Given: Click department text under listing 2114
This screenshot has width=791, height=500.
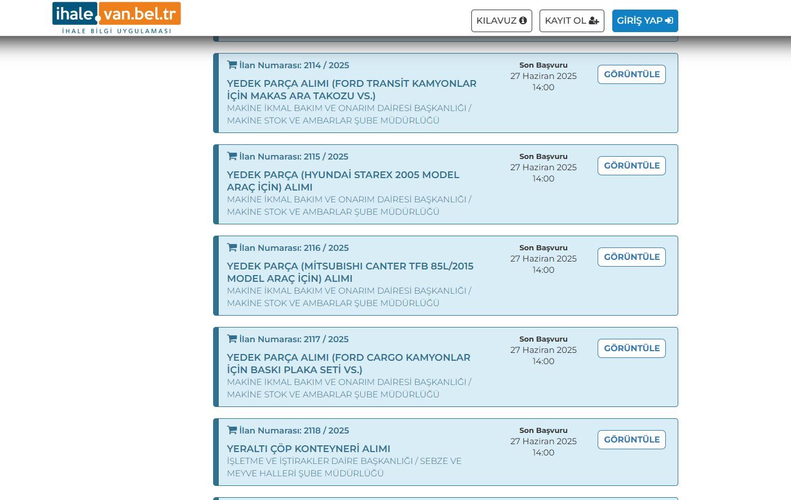Looking at the screenshot, I should tap(349, 114).
